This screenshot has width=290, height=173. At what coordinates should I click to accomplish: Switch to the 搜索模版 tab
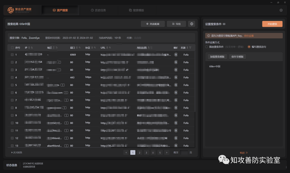click(136, 10)
